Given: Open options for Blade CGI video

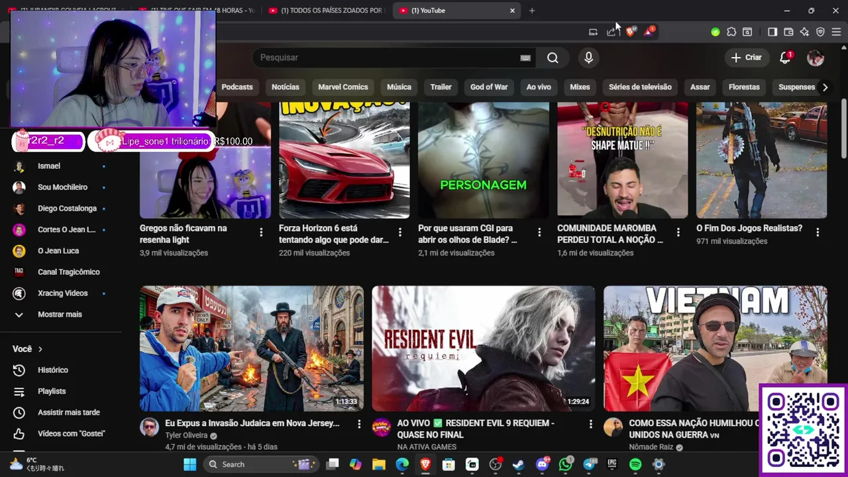Looking at the screenshot, I should [x=539, y=233].
